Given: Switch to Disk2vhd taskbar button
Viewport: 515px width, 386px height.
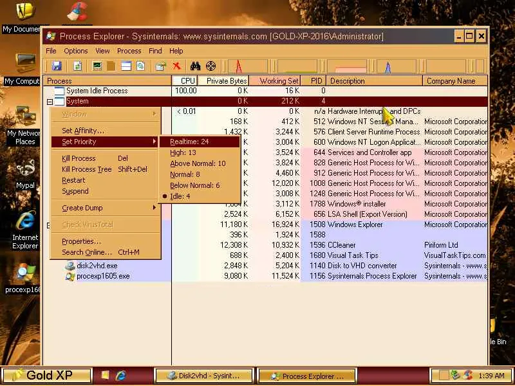Looking at the screenshot, I should pyautogui.click(x=204, y=376).
